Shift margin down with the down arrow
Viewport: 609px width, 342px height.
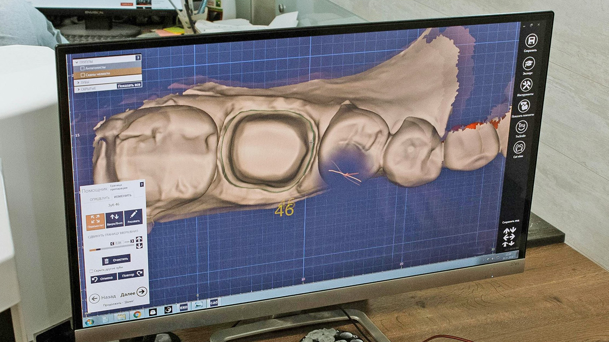tap(139, 246)
